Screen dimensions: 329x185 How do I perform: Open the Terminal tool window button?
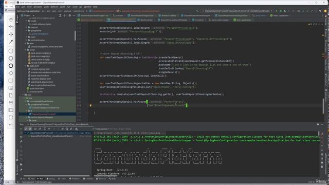pyautogui.click(x=88, y=179)
